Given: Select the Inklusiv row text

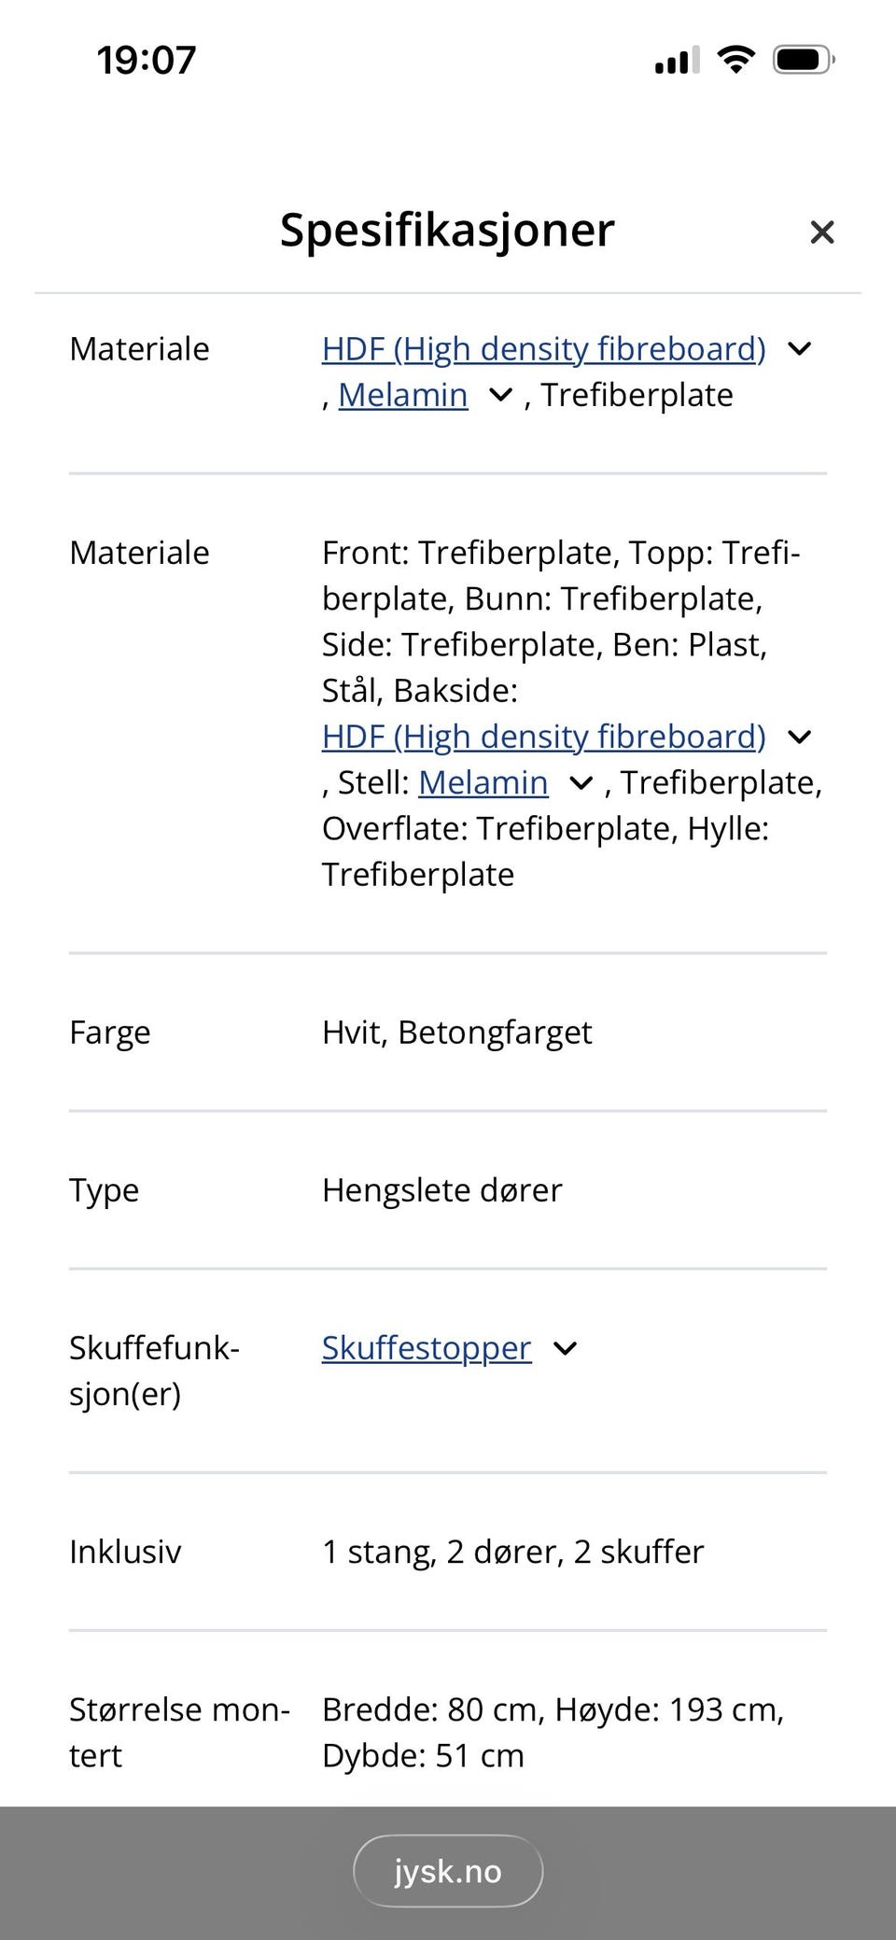Looking at the screenshot, I should (512, 1552).
